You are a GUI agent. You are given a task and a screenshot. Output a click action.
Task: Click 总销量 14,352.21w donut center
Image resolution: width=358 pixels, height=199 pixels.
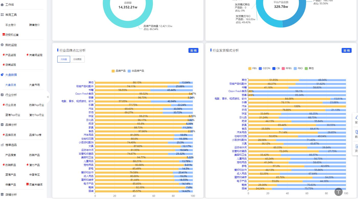pyautogui.click(x=128, y=5)
